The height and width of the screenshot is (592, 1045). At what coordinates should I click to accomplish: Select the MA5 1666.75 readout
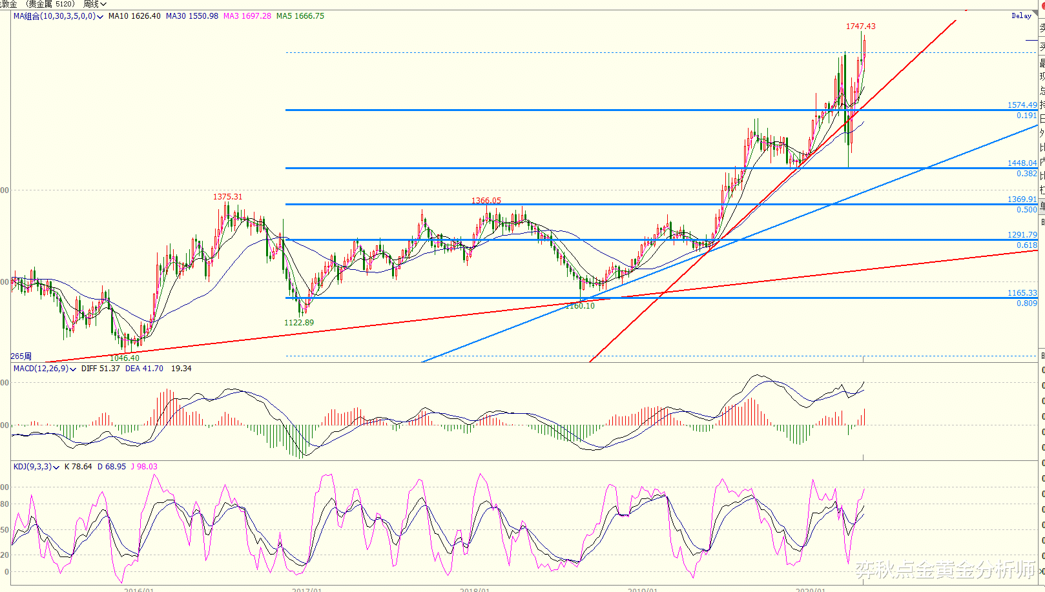pos(300,16)
